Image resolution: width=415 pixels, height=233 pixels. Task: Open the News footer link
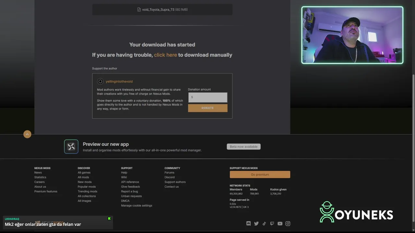click(x=38, y=172)
